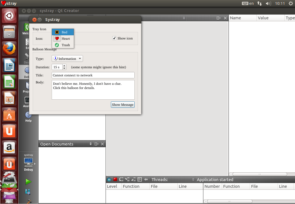
Task: Open the Type combo box showing Information
Action: pos(67,59)
